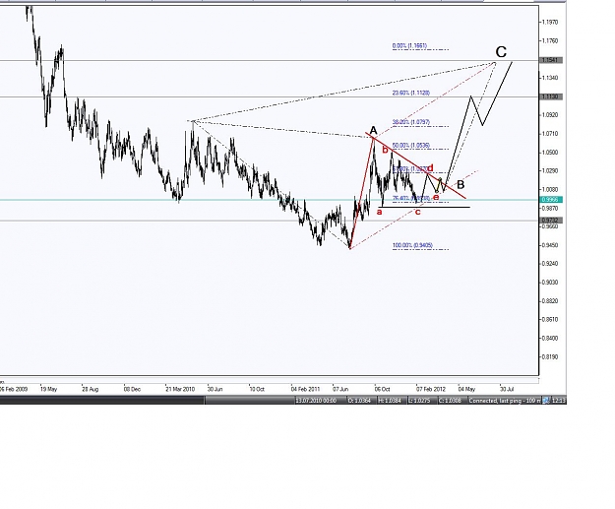Click the black wave label A

(x=373, y=131)
